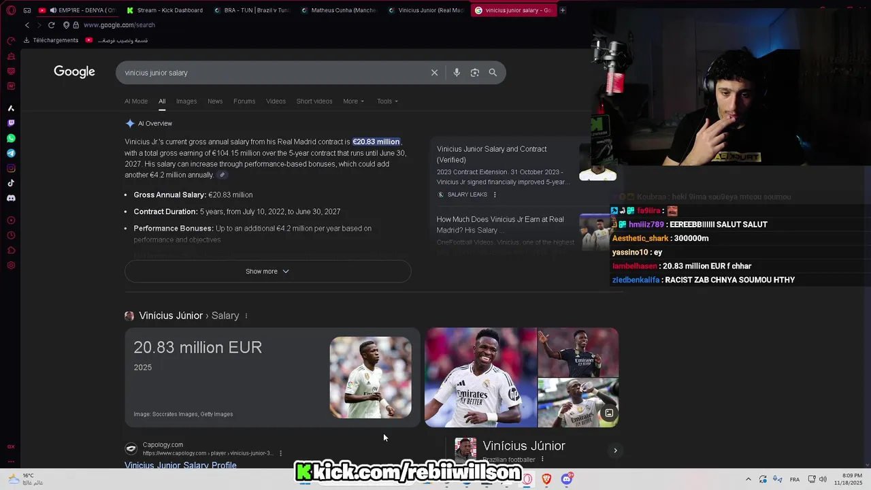Open WhatsApp in the Opera sidebar
This screenshot has width=871, height=490.
point(11,138)
